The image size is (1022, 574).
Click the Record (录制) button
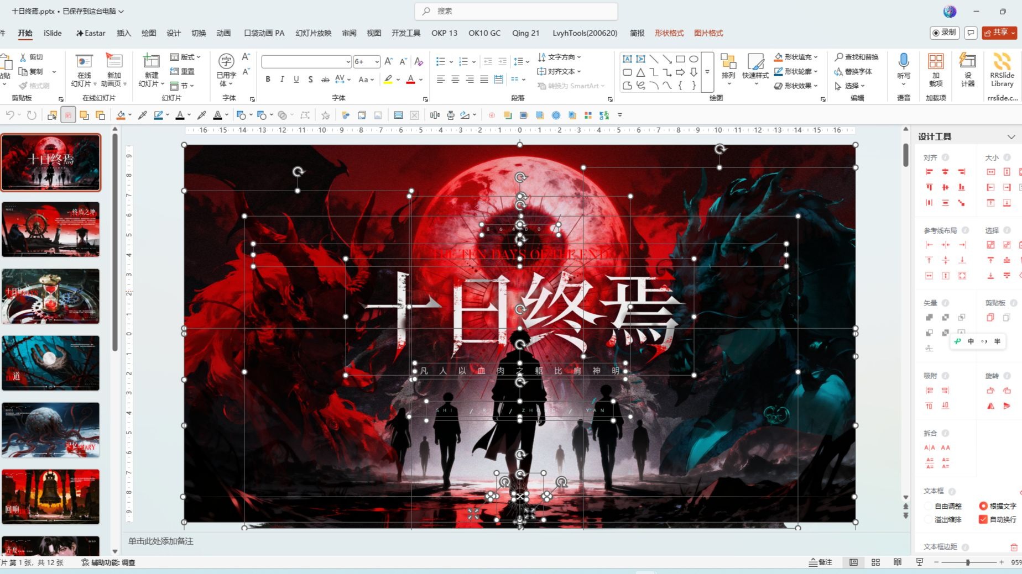pyautogui.click(x=944, y=33)
